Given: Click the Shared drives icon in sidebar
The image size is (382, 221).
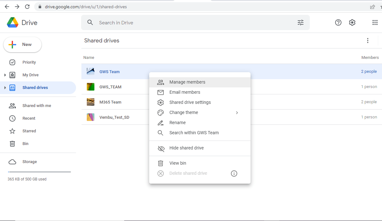Looking at the screenshot, I should pos(12,88).
